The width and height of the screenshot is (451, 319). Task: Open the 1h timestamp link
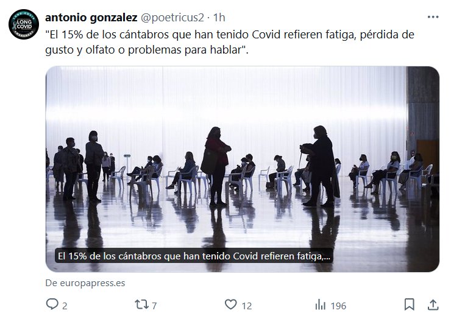(219, 18)
